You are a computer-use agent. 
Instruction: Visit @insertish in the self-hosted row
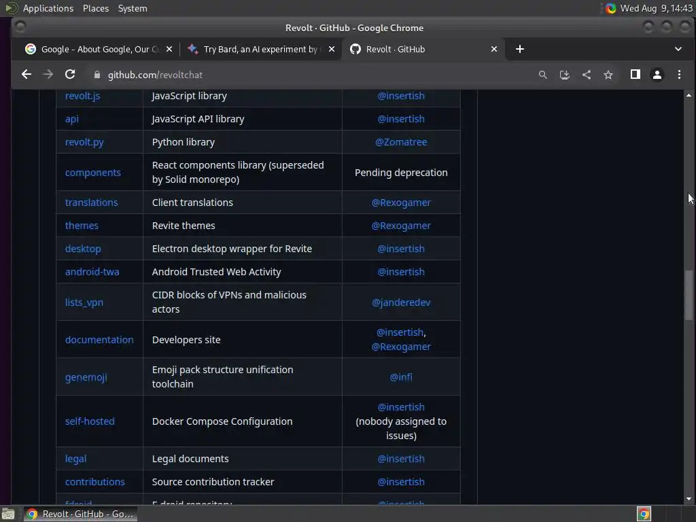point(401,407)
